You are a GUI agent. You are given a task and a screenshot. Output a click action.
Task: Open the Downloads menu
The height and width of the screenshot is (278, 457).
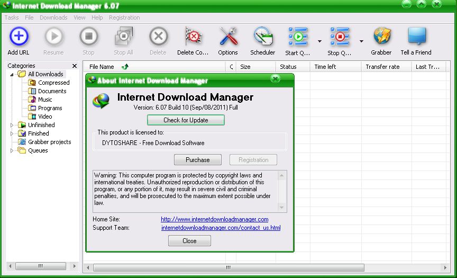pos(53,17)
